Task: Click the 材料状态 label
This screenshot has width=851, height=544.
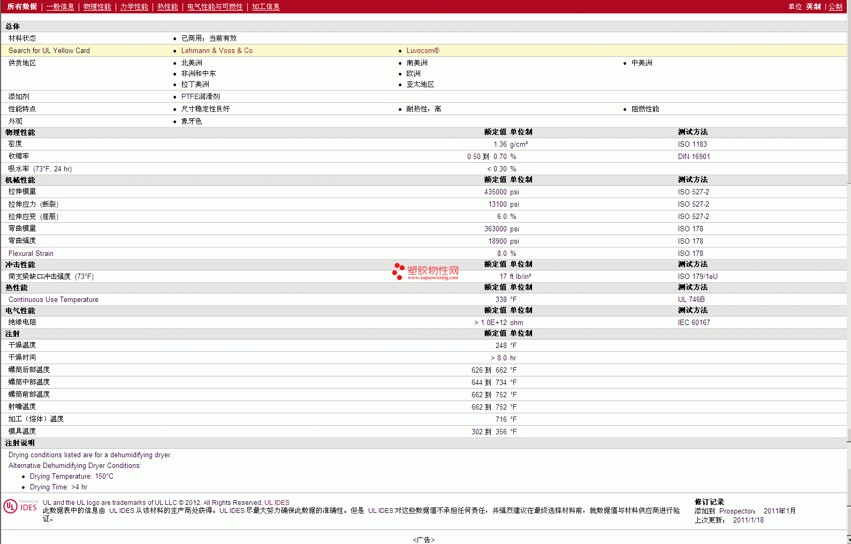Action: 22,38
